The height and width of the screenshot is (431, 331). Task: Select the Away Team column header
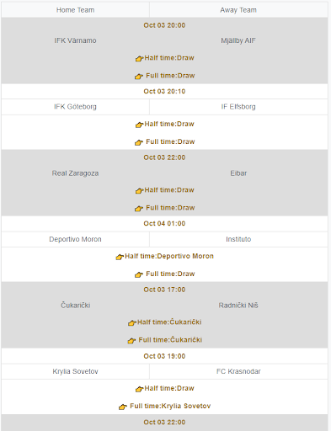pyautogui.click(x=238, y=10)
